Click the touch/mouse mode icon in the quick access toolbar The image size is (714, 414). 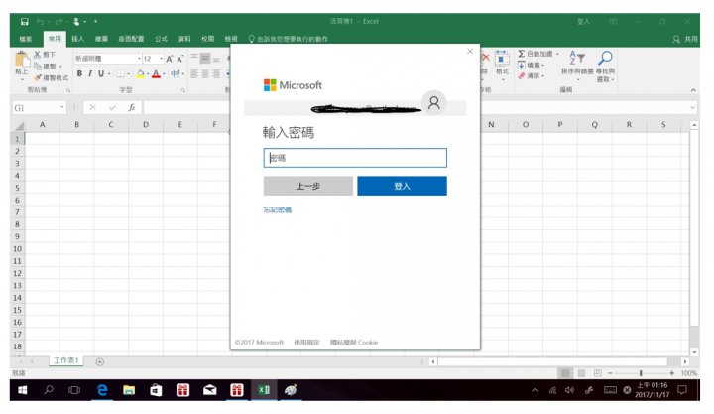pos(76,22)
